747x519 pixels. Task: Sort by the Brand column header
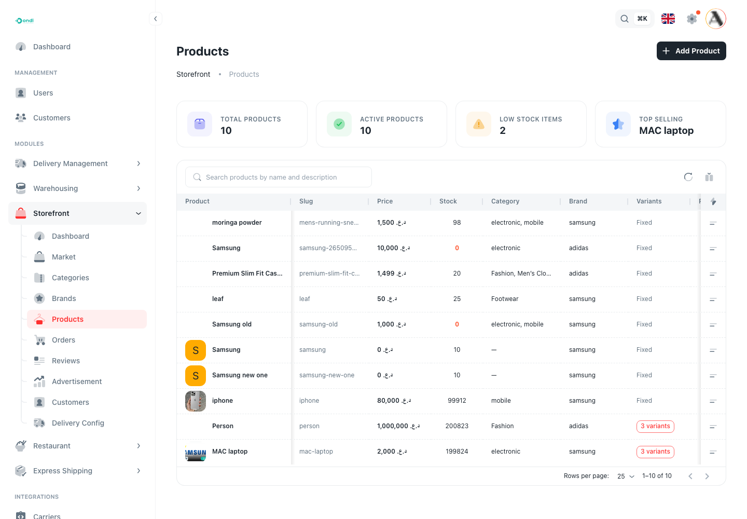pos(578,201)
